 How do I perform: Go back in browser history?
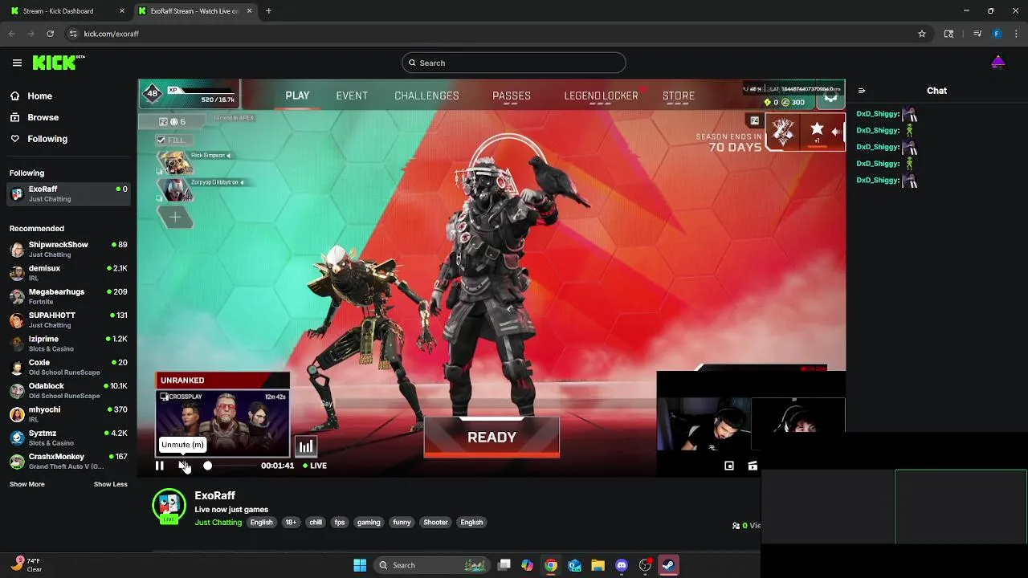11,34
